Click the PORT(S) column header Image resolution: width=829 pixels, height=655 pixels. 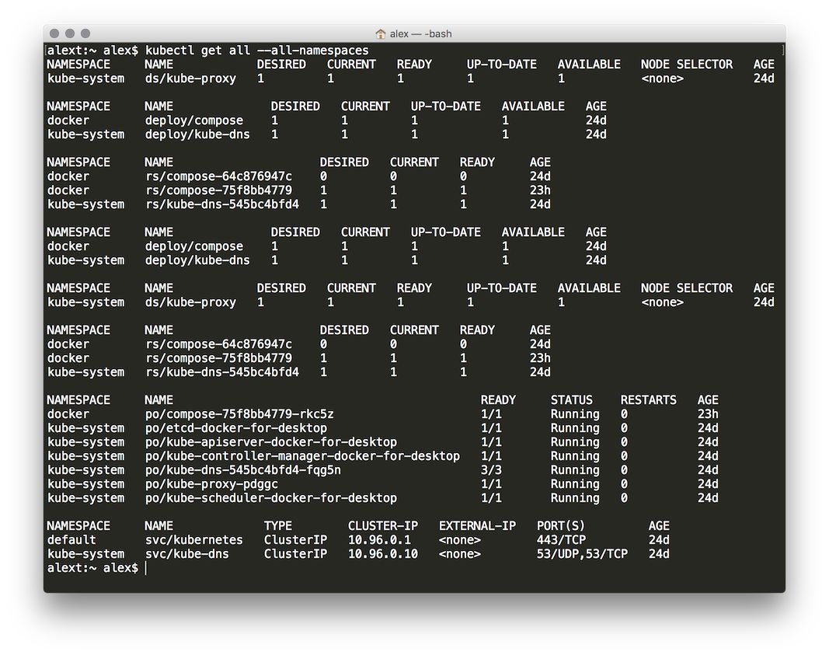tap(561, 526)
